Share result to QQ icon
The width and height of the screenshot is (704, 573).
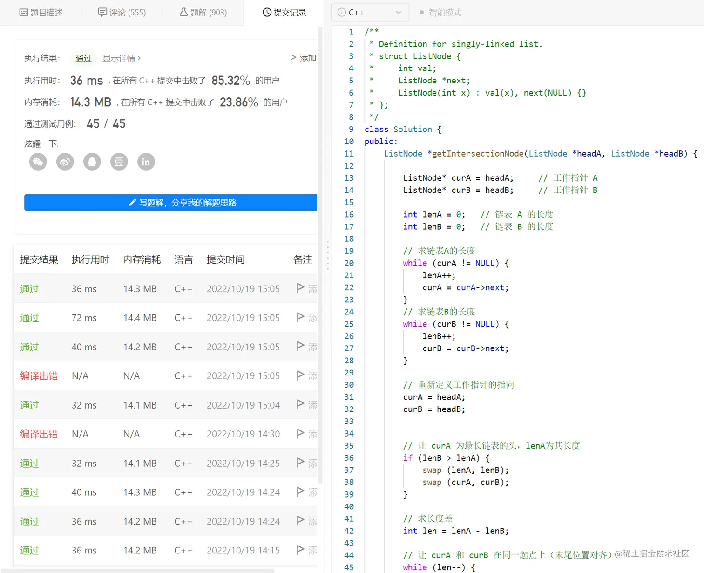(x=92, y=162)
